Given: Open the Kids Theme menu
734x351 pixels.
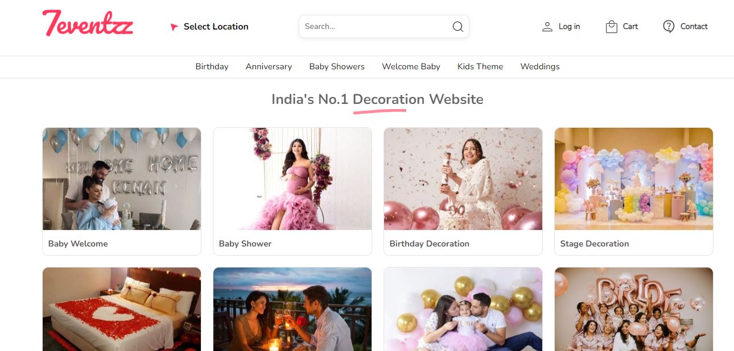Looking at the screenshot, I should coord(480,66).
